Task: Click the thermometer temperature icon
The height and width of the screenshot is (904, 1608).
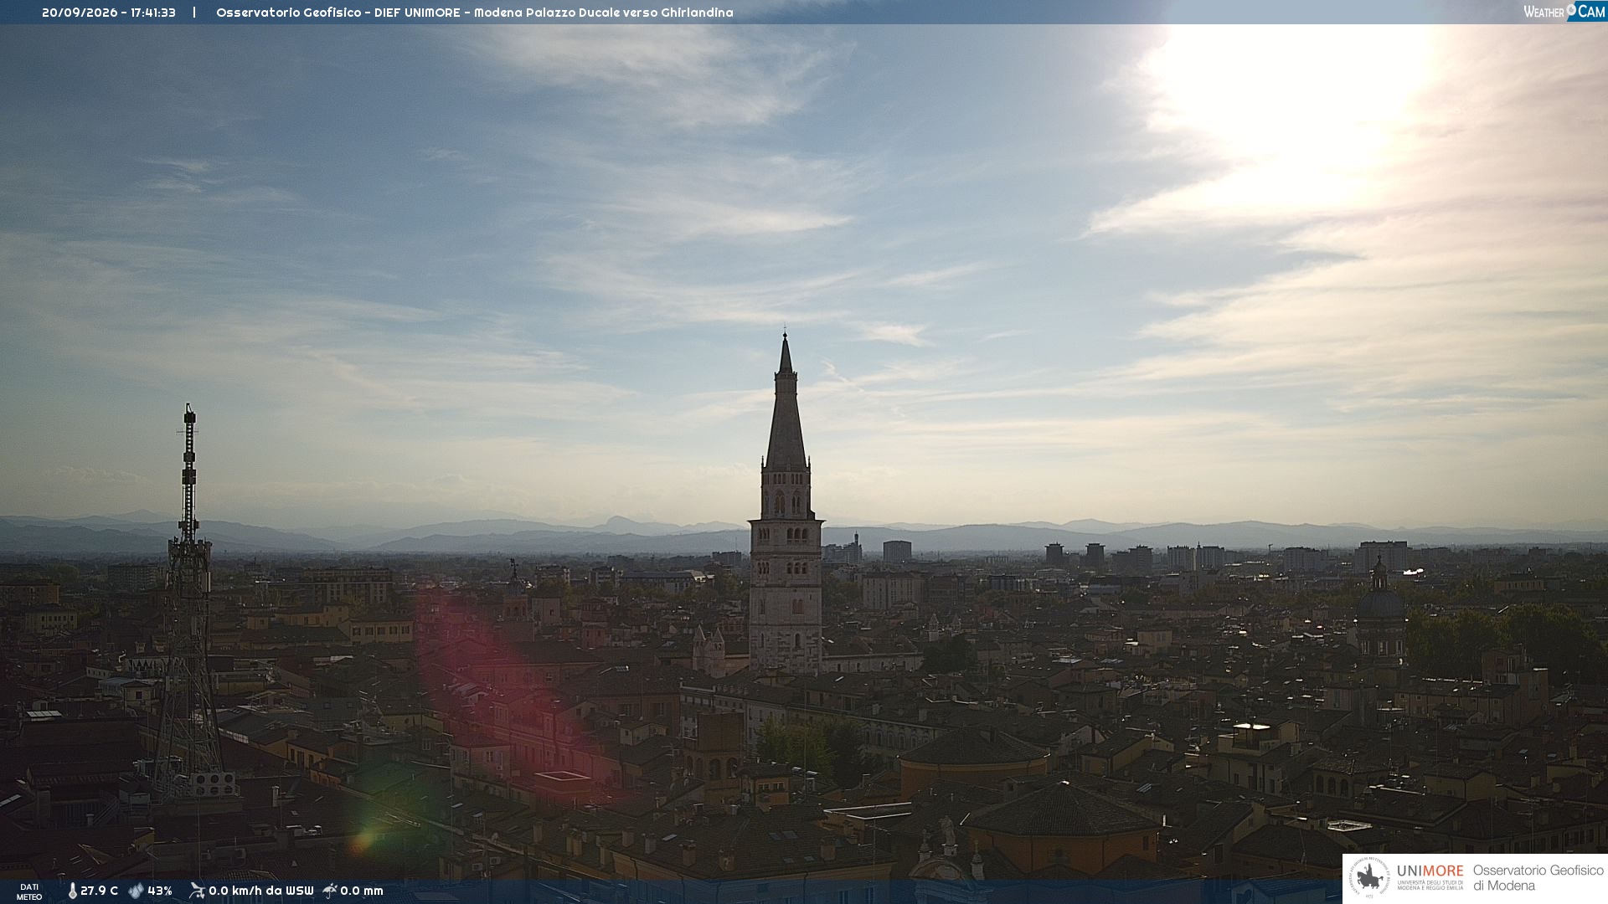Action: 73,891
